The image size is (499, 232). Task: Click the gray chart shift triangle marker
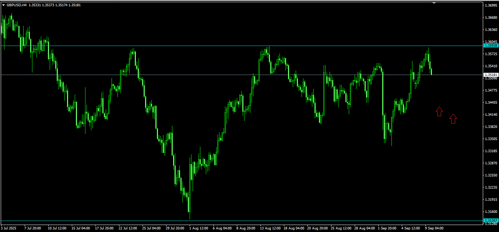434,3
